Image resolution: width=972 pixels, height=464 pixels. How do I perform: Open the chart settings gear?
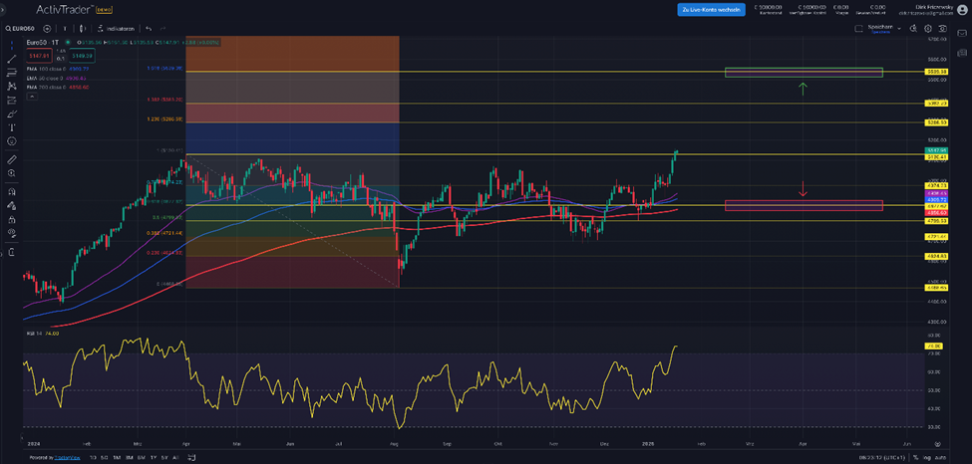click(x=928, y=29)
